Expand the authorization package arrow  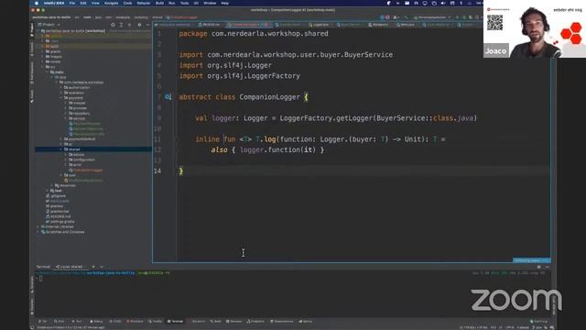click(61, 88)
